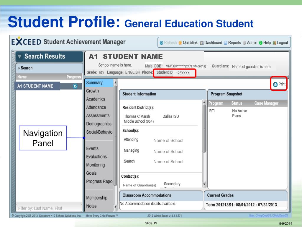The width and height of the screenshot is (302, 227).
Task: Click 'No Accommodation details available.' text
Action: click(x=148, y=203)
